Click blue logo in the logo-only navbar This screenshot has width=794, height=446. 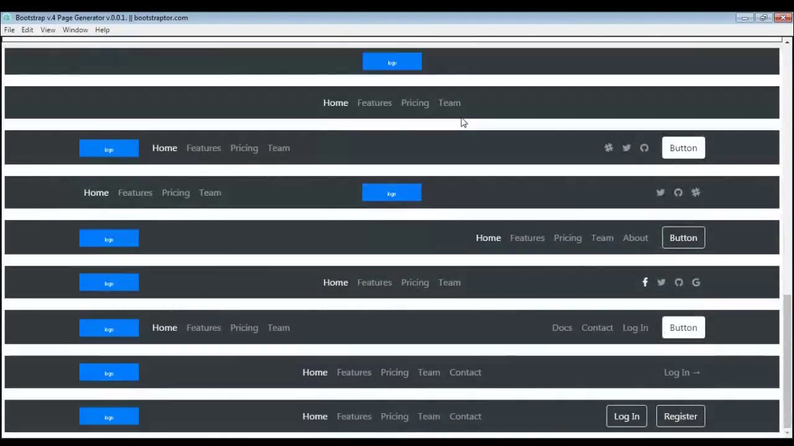click(x=392, y=61)
